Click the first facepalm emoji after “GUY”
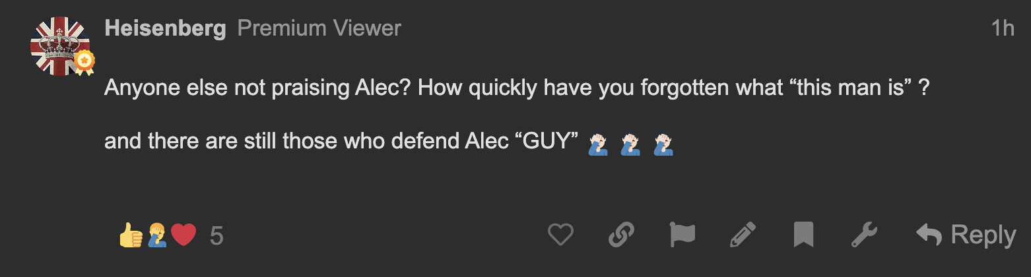1031x277 pixels. coord(598,143)
